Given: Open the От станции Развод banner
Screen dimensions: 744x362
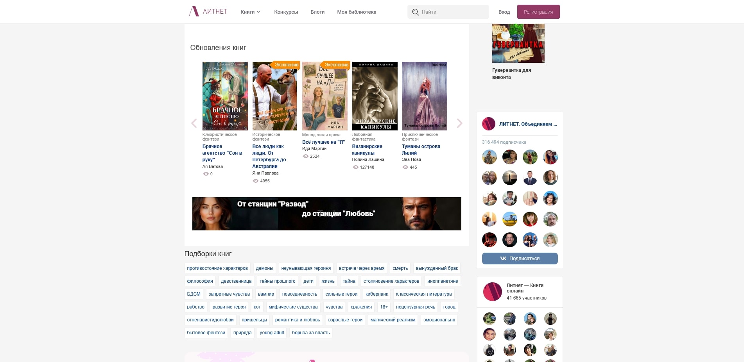Looking at the screenshot, I should pos(326,214).
